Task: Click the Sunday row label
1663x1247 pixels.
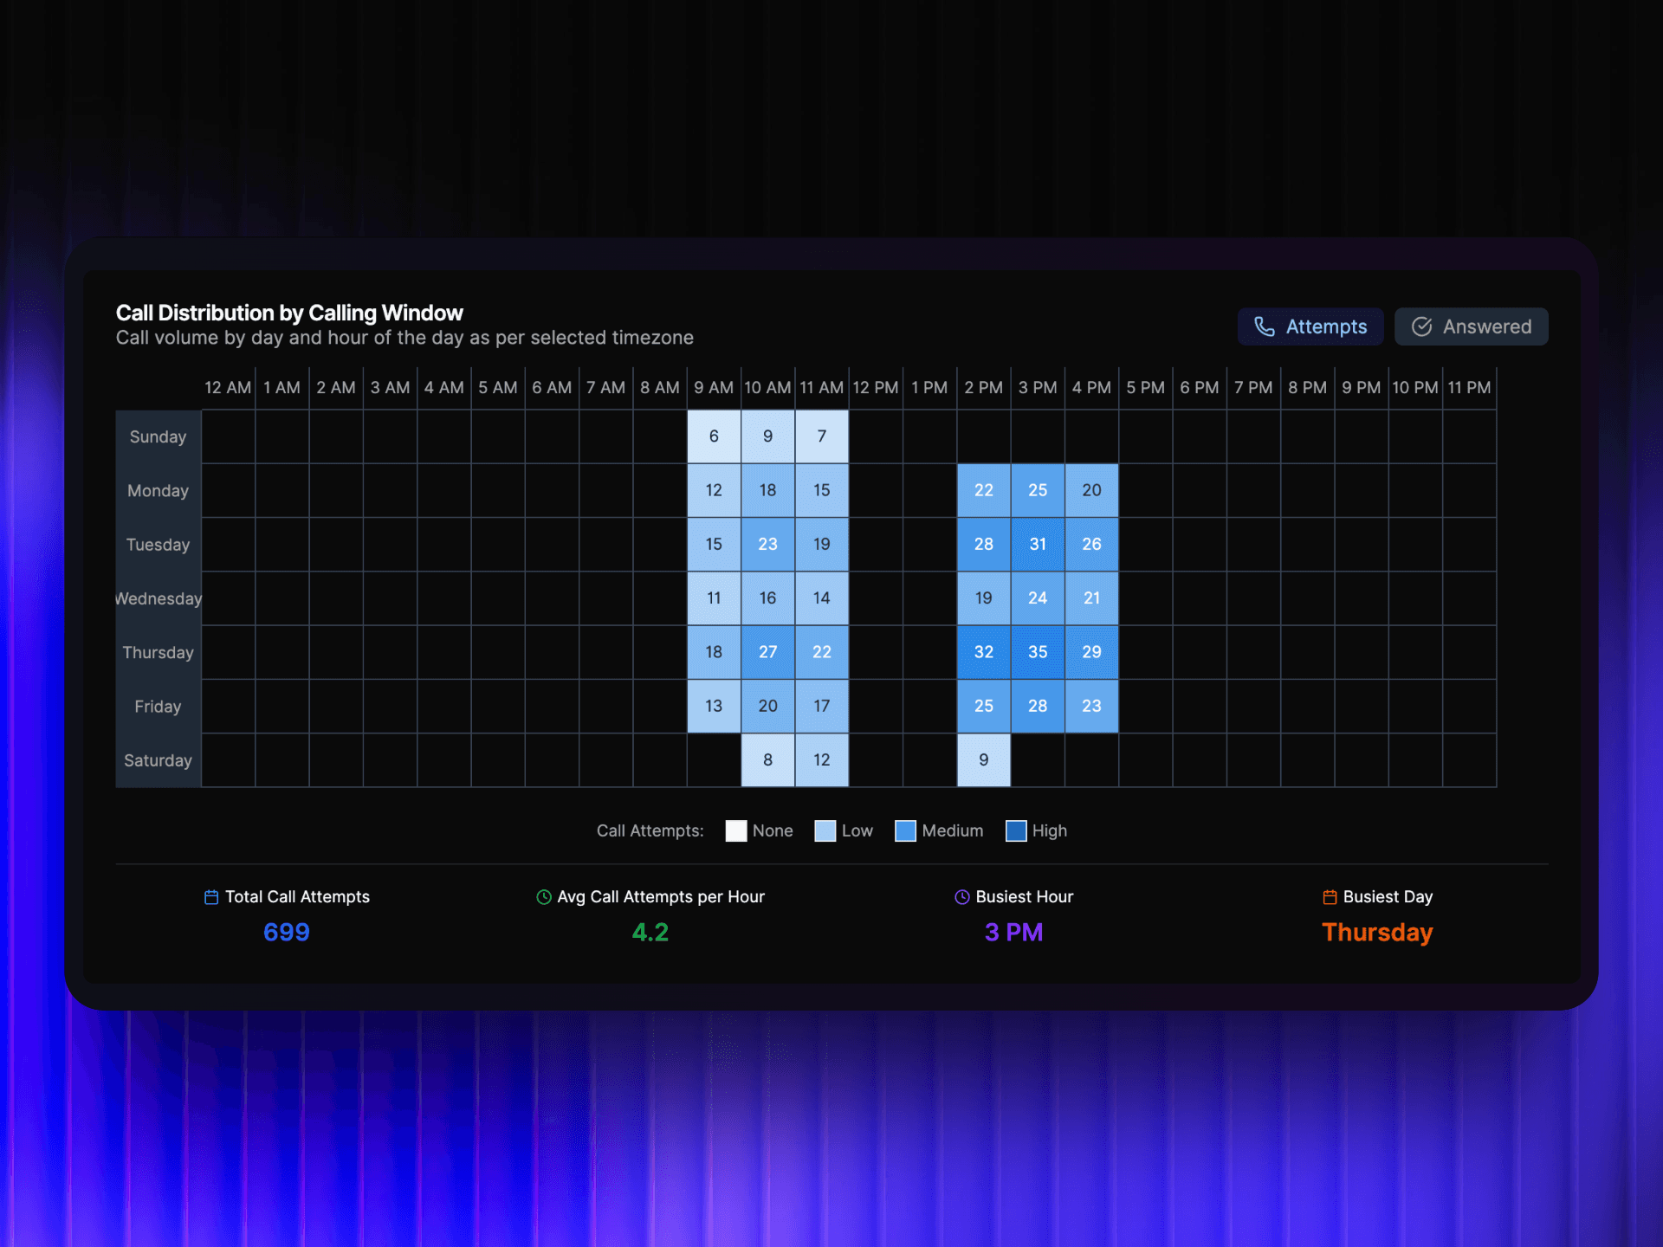Action: pyautogui.click(x=158, y=436)
